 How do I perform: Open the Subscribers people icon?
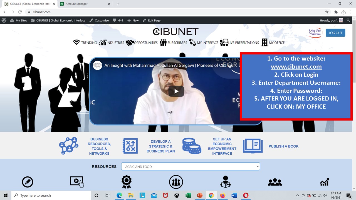coord(163,42)
